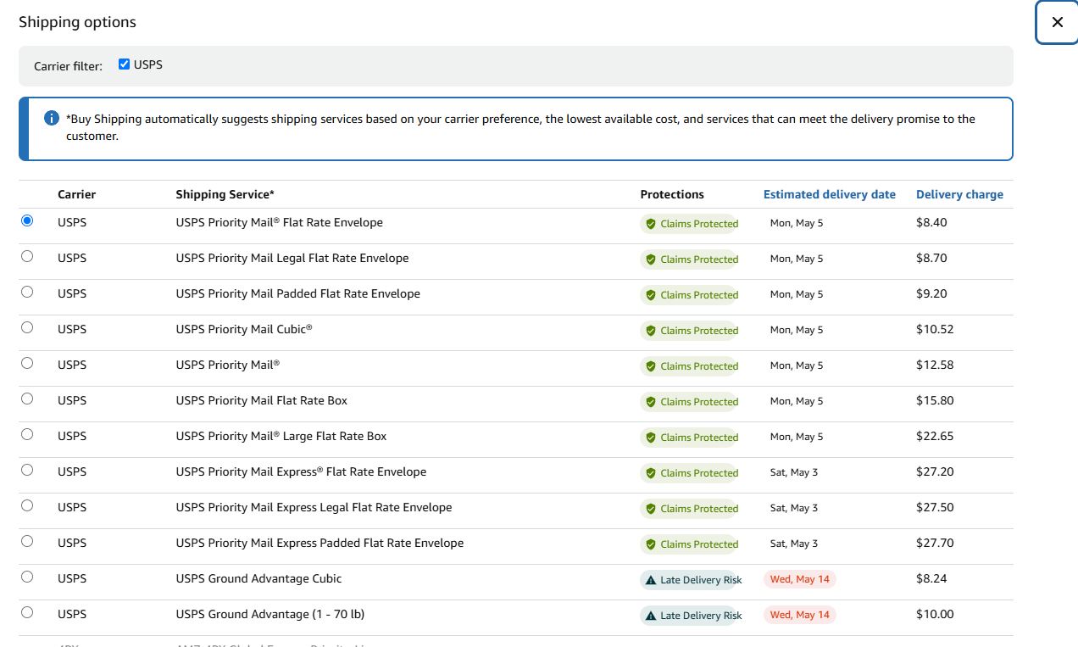Click the Late Delivery Risk label for $8.24 option
This screenshot has width=1078, height=647.
pyautogui.click(x=701, y=580)
